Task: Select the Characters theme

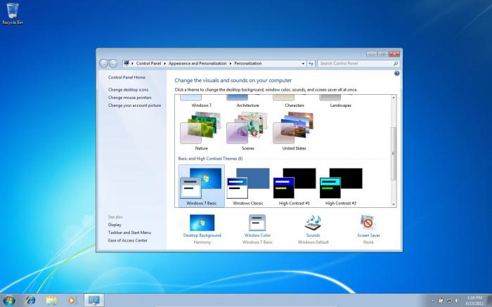Action: click(x=294, y=102)
